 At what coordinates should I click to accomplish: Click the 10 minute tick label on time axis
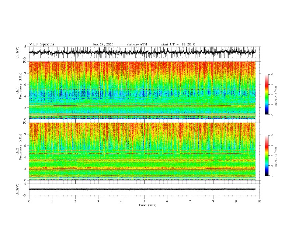pos(259,201)
